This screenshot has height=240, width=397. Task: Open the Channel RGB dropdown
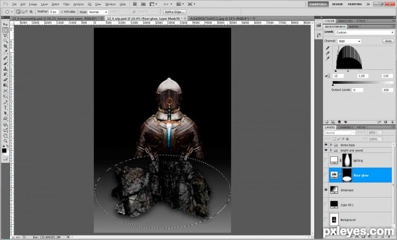[x=349, y=41]
